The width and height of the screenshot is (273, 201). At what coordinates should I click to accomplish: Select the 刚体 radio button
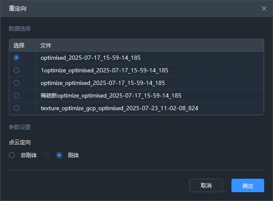point(59,155)
